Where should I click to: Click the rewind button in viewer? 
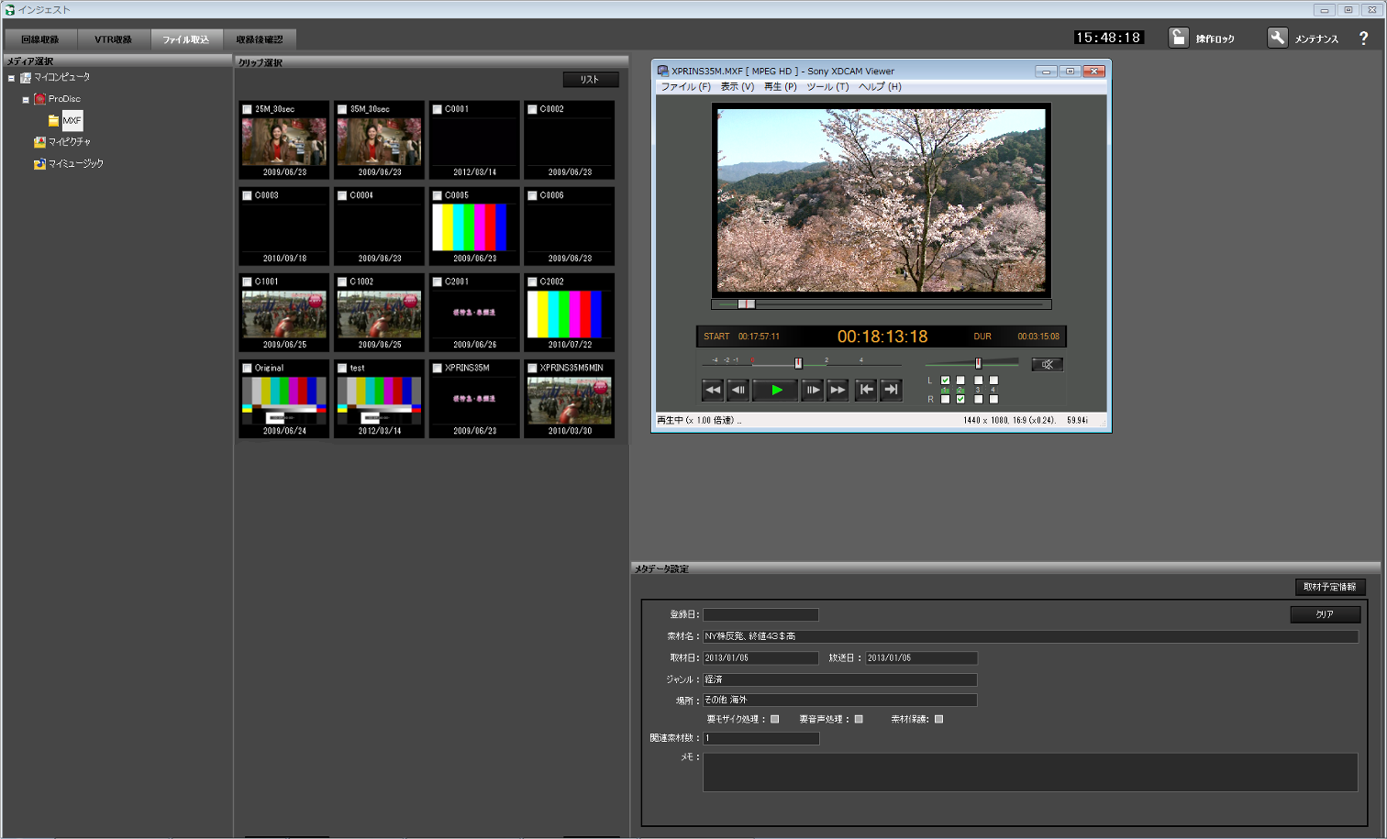click(x=713, y=391)
